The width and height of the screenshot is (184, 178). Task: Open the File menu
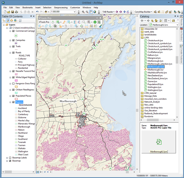click(x=5, y=7)
